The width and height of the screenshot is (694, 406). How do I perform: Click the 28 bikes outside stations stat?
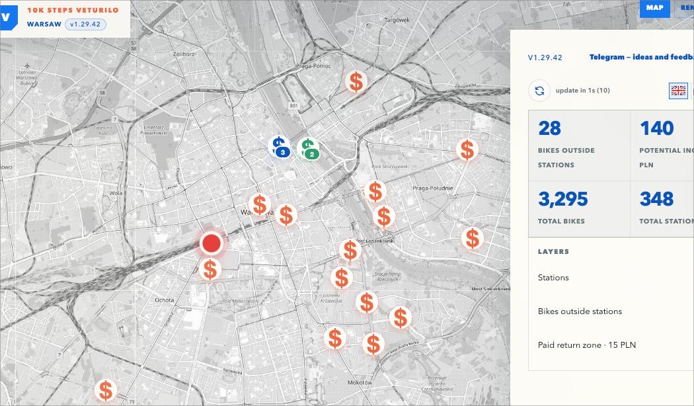click(x=579, y=145)
